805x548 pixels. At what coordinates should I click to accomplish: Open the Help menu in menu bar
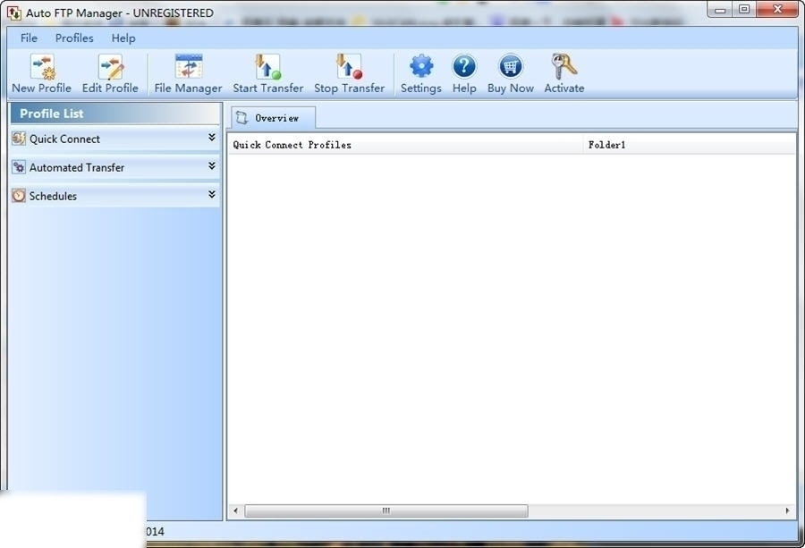123,38
